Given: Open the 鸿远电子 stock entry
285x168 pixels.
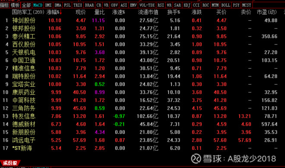Looking at the screenshot, I should [x=24, y=140].
